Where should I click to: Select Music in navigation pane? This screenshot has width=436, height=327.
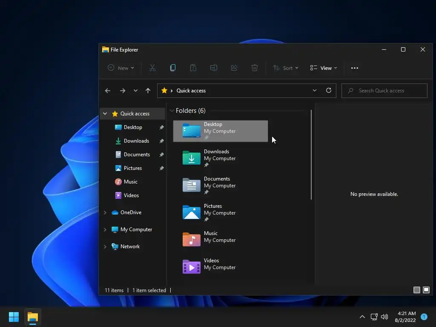pyautogui.click(x=130, y=182)
